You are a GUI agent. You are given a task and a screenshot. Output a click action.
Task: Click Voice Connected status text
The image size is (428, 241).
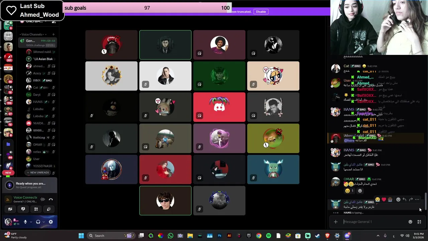tap(25, 197)
